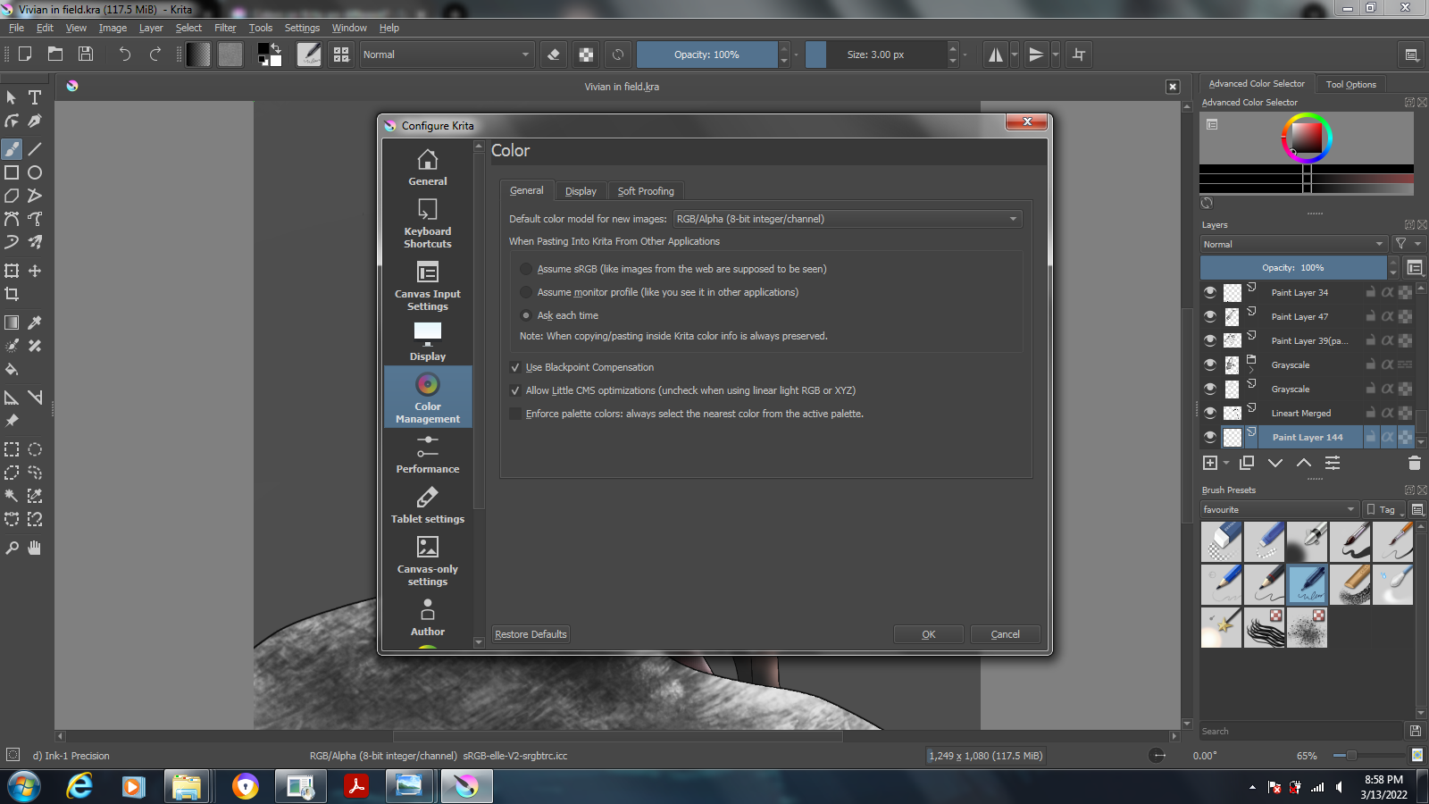Open the Tag button dropdown in Brush Presets
Image resolution: width=1429 pixels, height=804 pixels.
click(x=1384, y=509)
